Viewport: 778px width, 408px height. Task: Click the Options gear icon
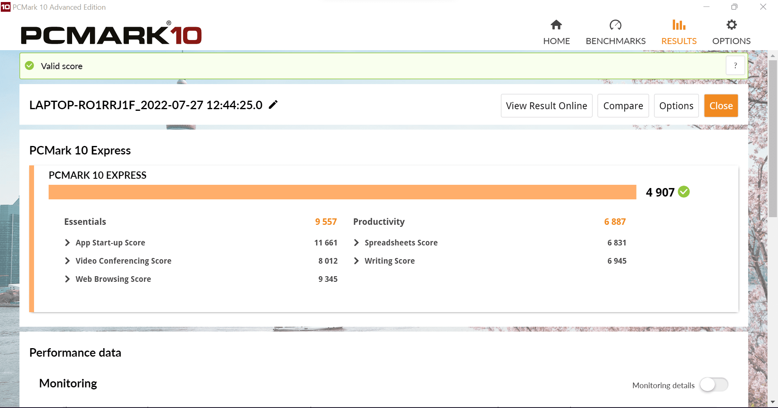click(731, 25)
